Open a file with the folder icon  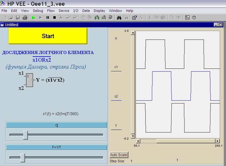click(x=11, y=18)
